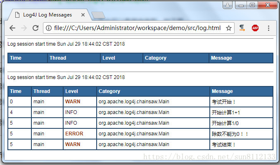Click the message 开始计算1+1
This screenshot has height=165, width=280.
coord(226,113)
